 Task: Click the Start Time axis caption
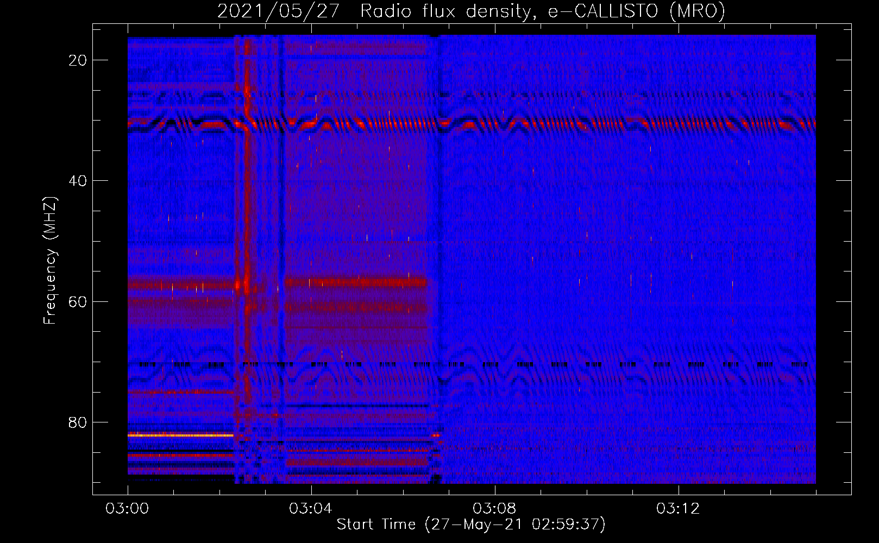[x=471, y=525]
